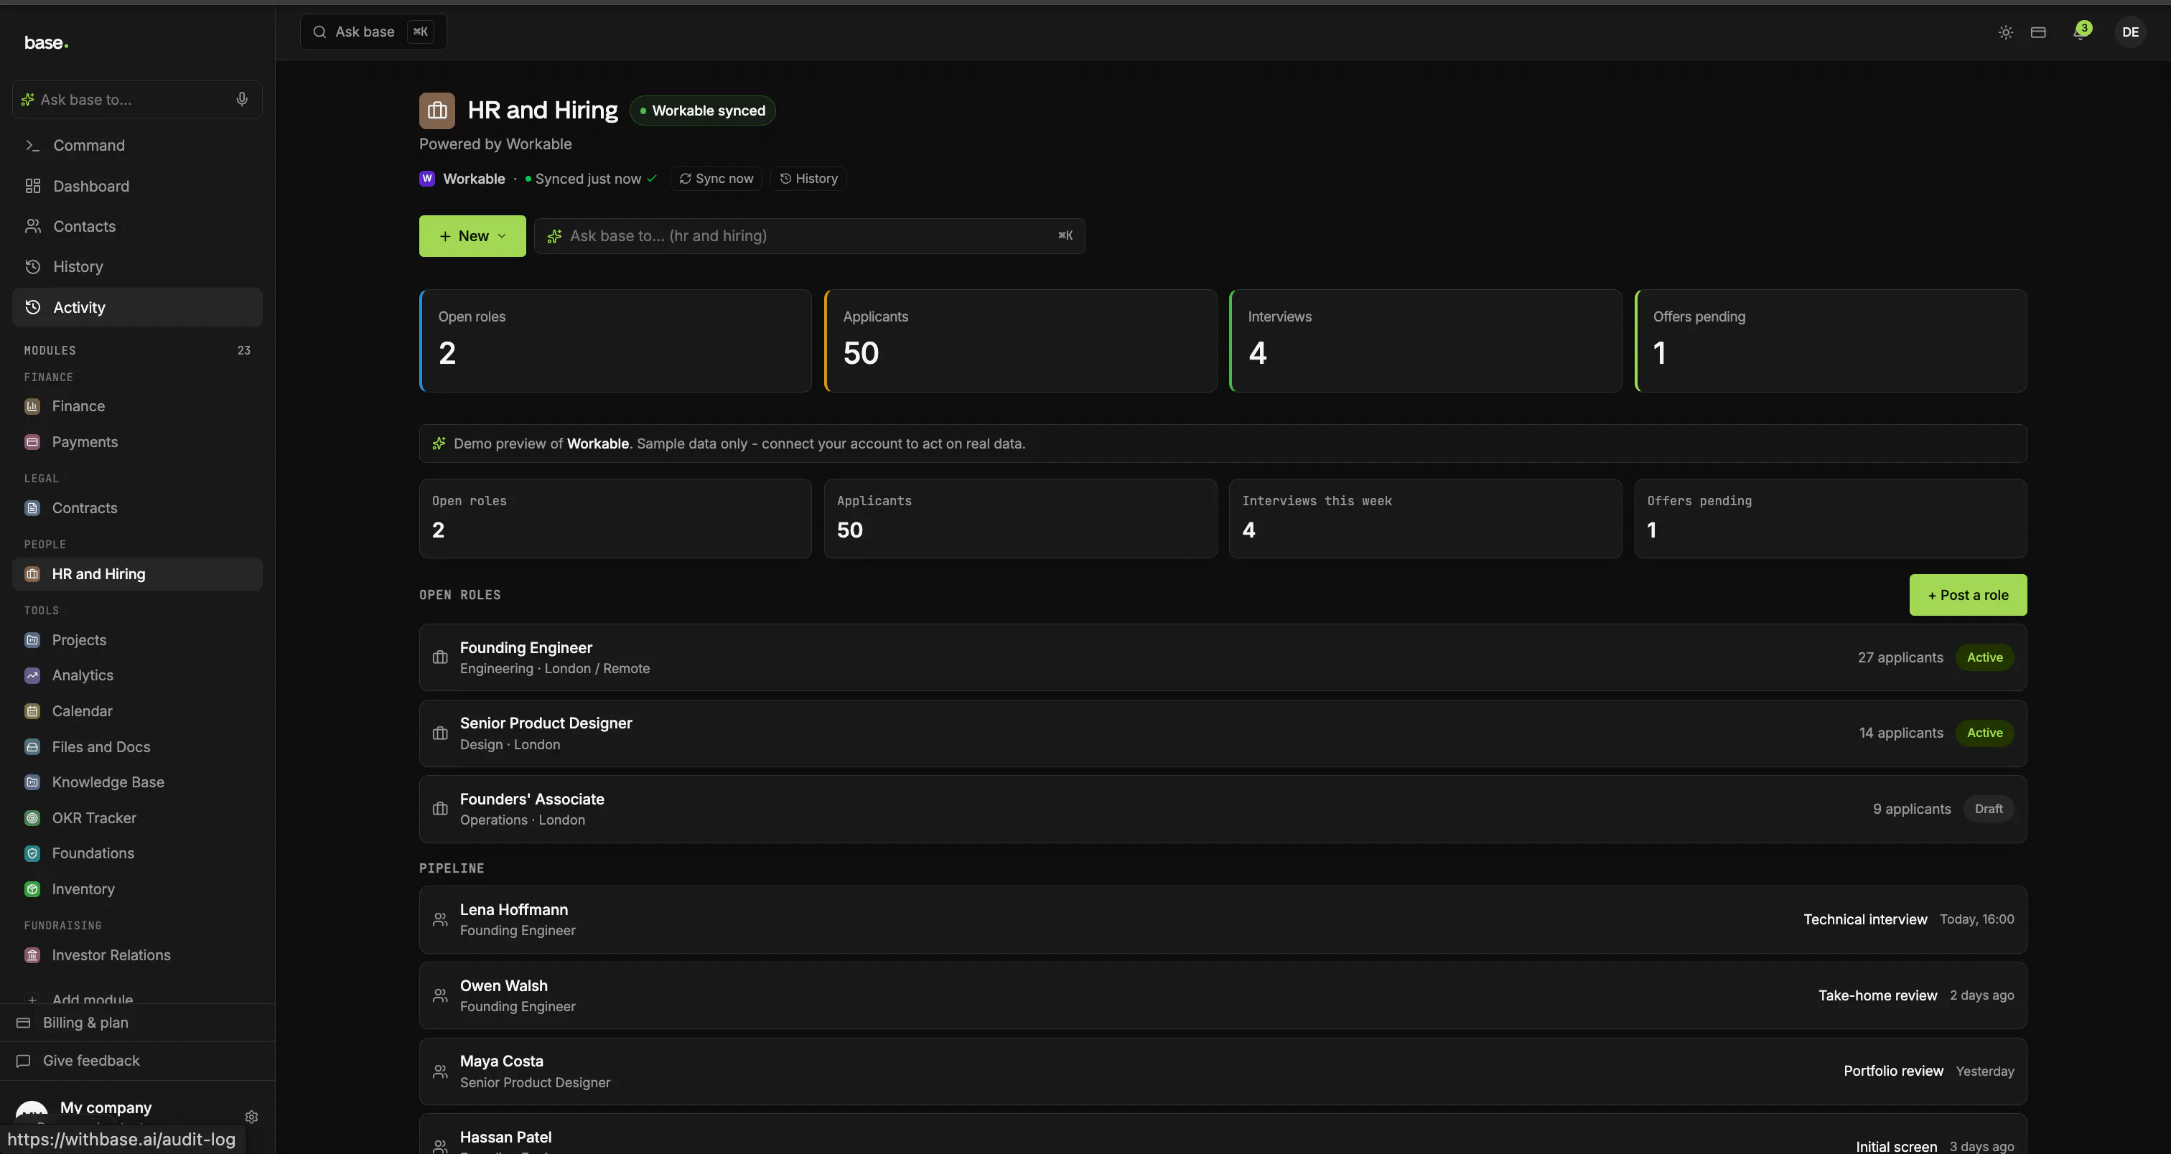Click the Calendar module icon

(x=33, y=711)
